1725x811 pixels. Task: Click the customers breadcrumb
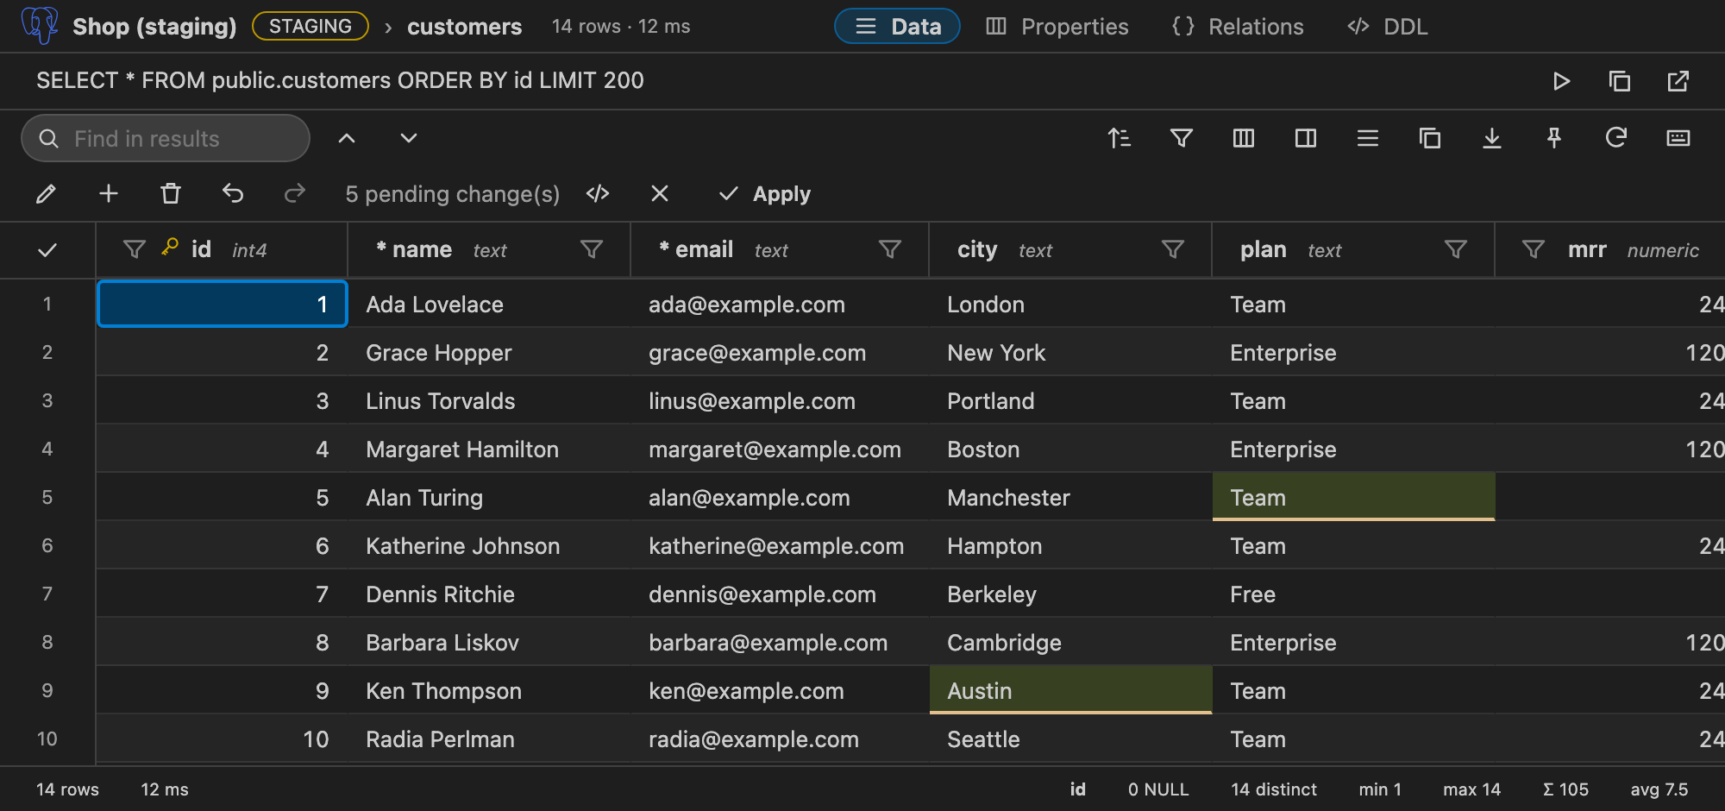point(464,27)
